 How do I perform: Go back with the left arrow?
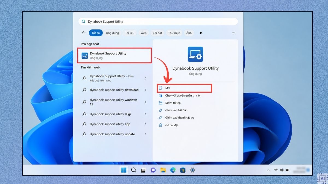point(84,33)
